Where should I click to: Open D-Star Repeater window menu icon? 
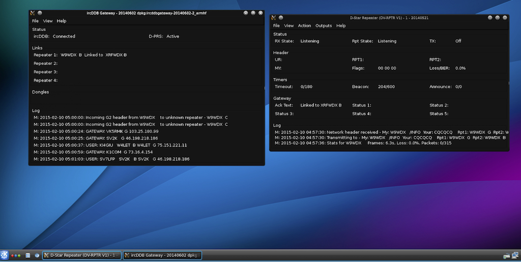[274, 17]
